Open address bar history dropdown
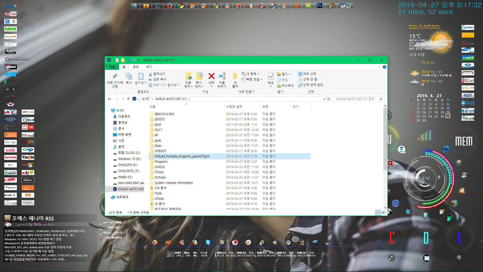Screen dimensions: 483x272 pyautogui.click(x=324, y=99)
